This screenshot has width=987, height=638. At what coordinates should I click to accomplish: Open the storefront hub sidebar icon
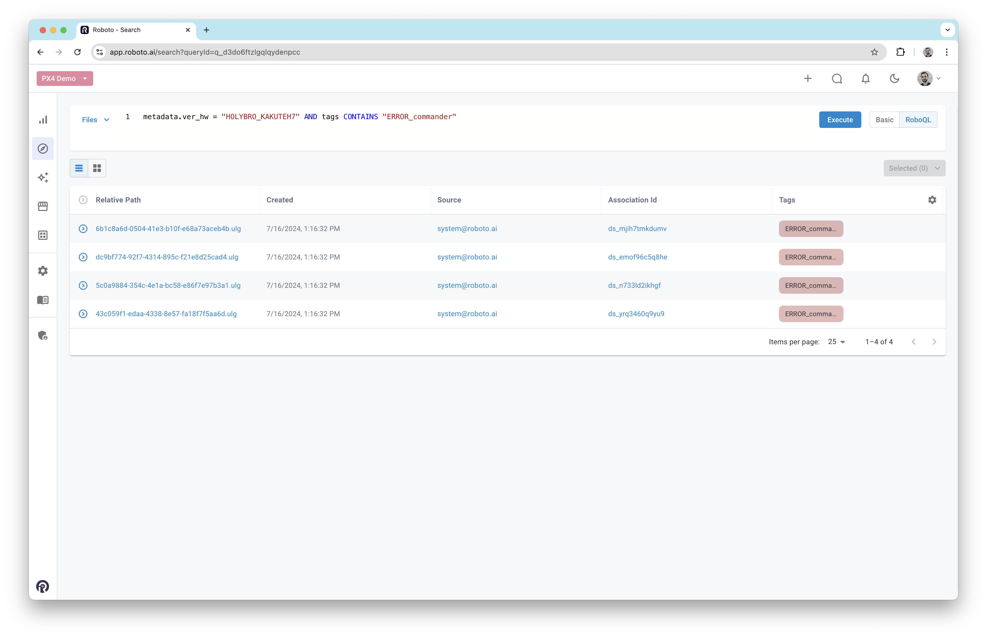(x=43, y=206)
